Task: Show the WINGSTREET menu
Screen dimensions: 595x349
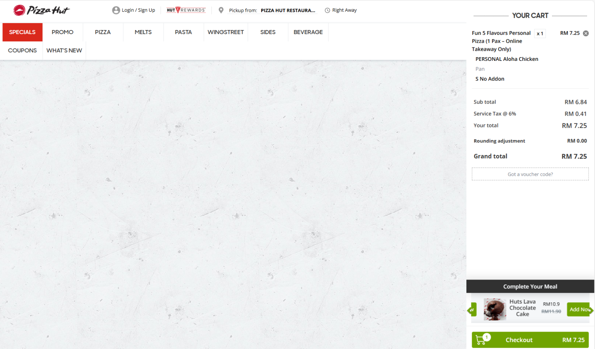Action: pyautogui.click(x=226, y=32)
